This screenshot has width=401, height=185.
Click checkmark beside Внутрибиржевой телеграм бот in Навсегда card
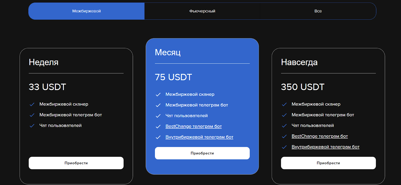(284, 147)
